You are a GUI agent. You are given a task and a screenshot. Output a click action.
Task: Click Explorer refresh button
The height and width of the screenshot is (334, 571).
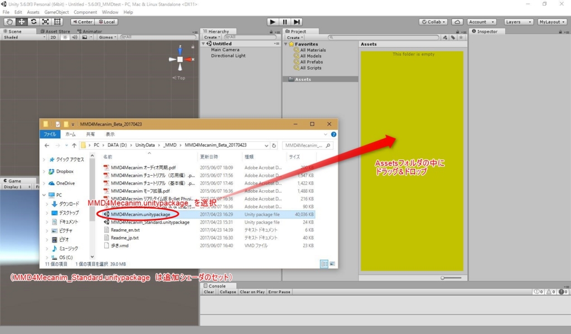click(274, 146)
